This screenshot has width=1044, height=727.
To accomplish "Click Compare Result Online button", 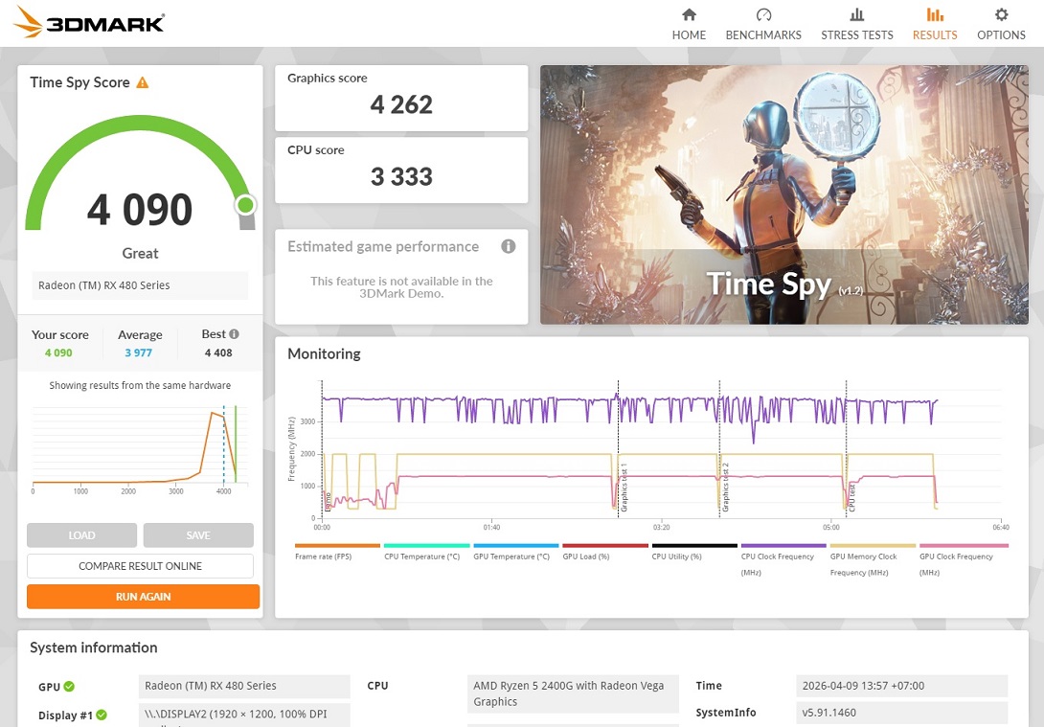I will (140, 566).
